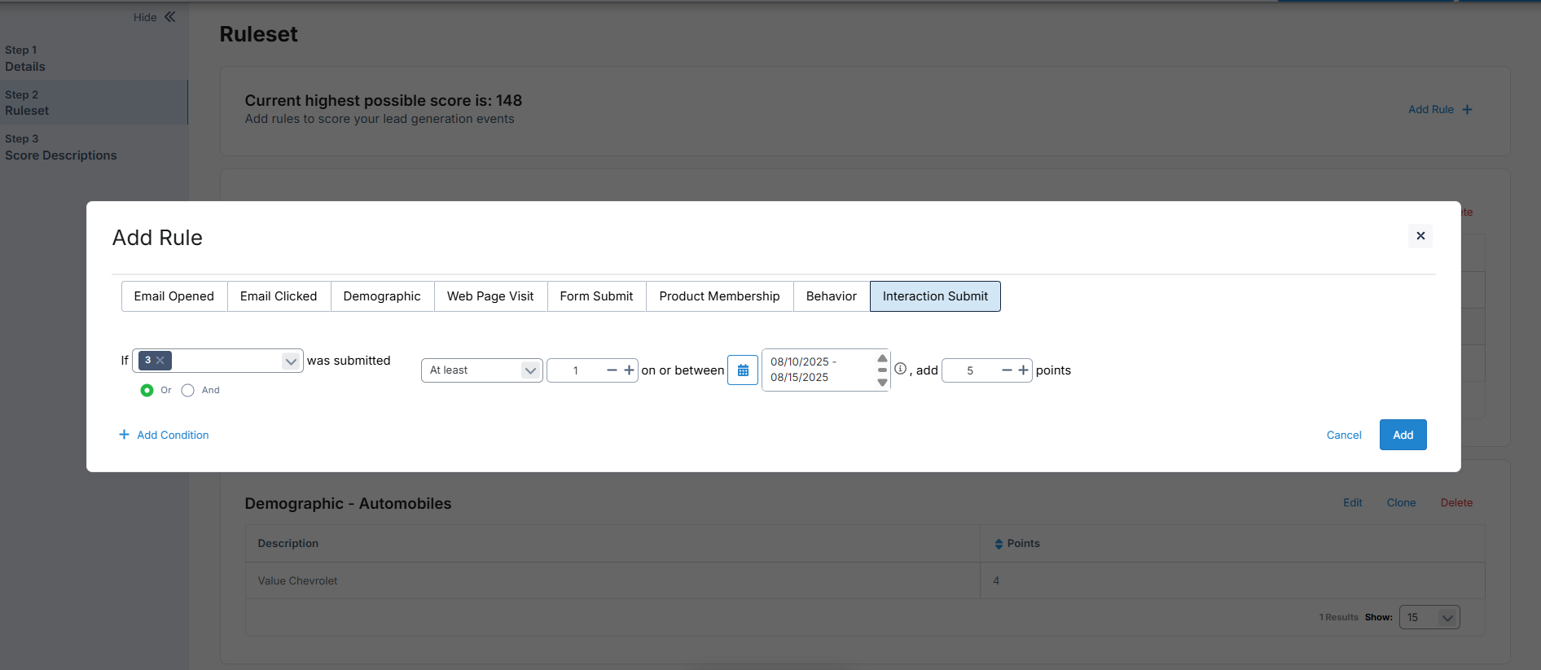This screenshot has width=1541, height=670.
Task: Click the info icon beside date range
Action: pos(900,369)
